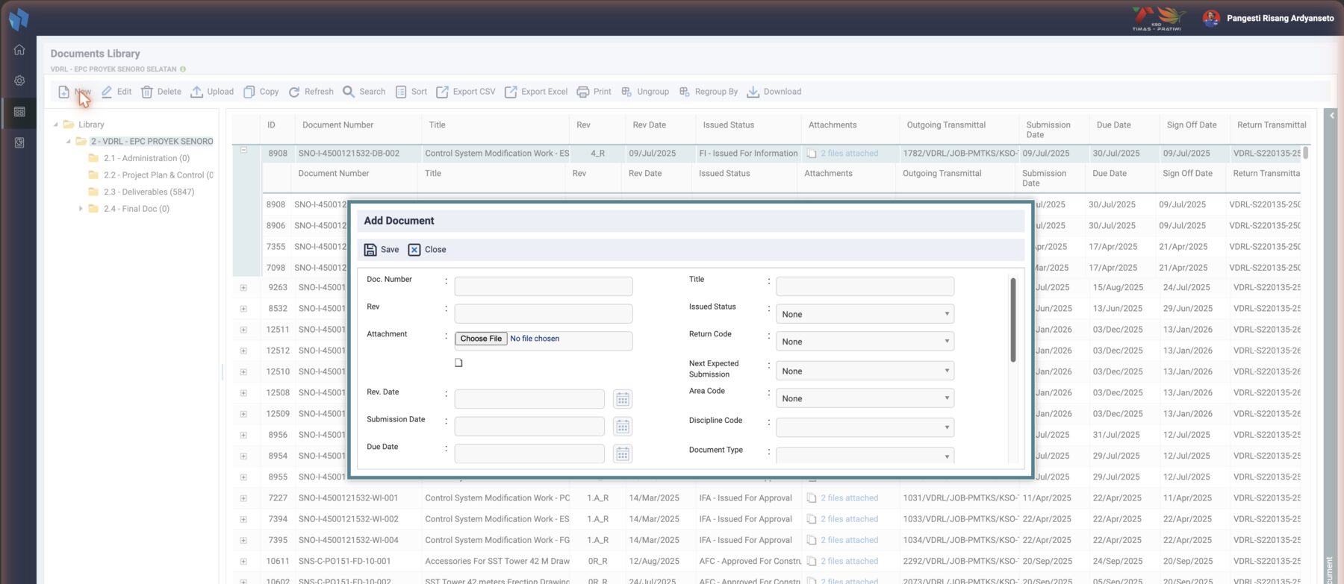Open the Submission Date calendar picker

(x=622, y=427)
